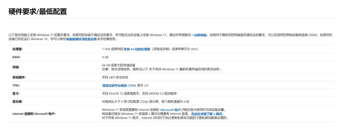Screen dimensions: 338x130
Task: Click the DirectX 12 graphics requirement text
Action: point(140,94)
